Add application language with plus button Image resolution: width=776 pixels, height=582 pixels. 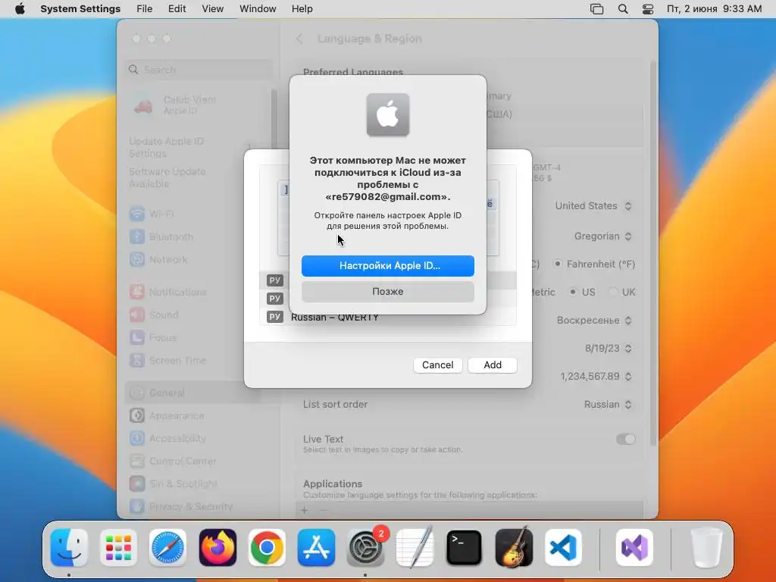305,510
